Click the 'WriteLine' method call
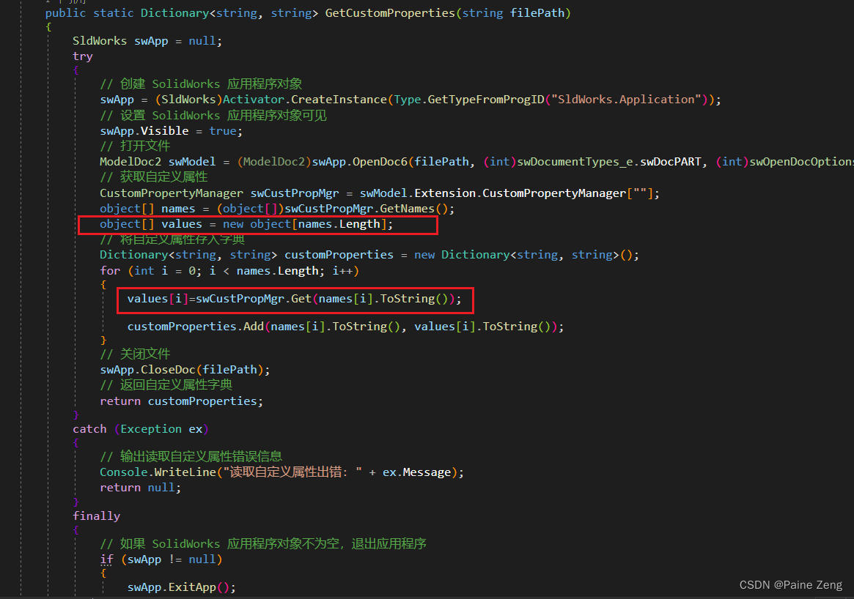Viewport: 854px width, 599px height. point(185,473)
